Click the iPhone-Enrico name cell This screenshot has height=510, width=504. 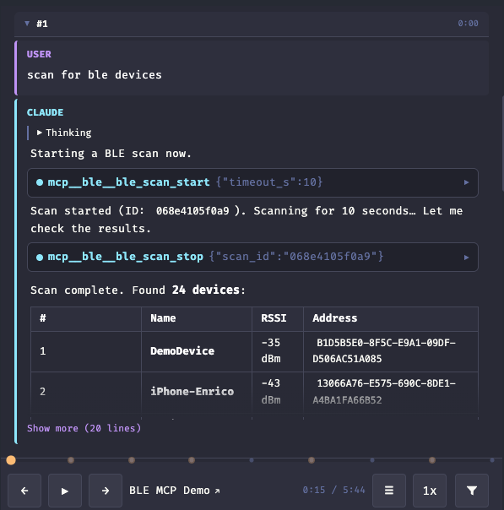[197, 392]
